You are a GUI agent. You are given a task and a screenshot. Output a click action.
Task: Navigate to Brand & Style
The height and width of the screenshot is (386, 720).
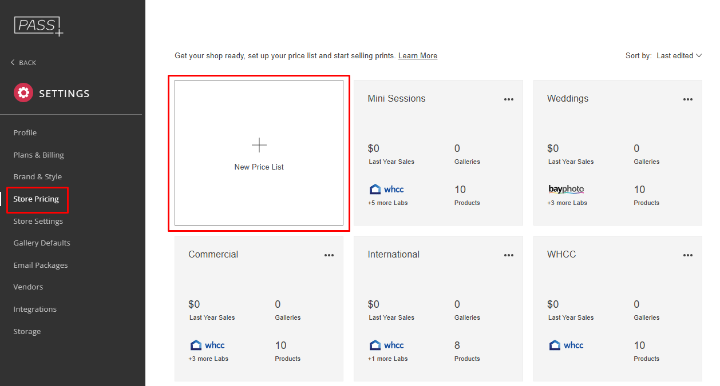pyautogui.click(x=37, y=176)
